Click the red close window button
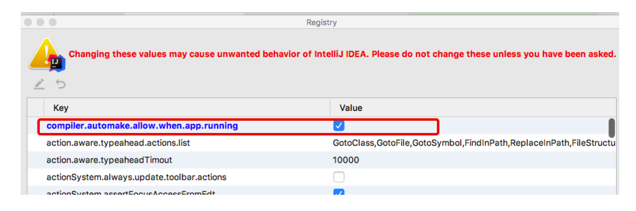The height and width of the screenshot is (211, 636). pyautogui.click(x=29, y=22)
